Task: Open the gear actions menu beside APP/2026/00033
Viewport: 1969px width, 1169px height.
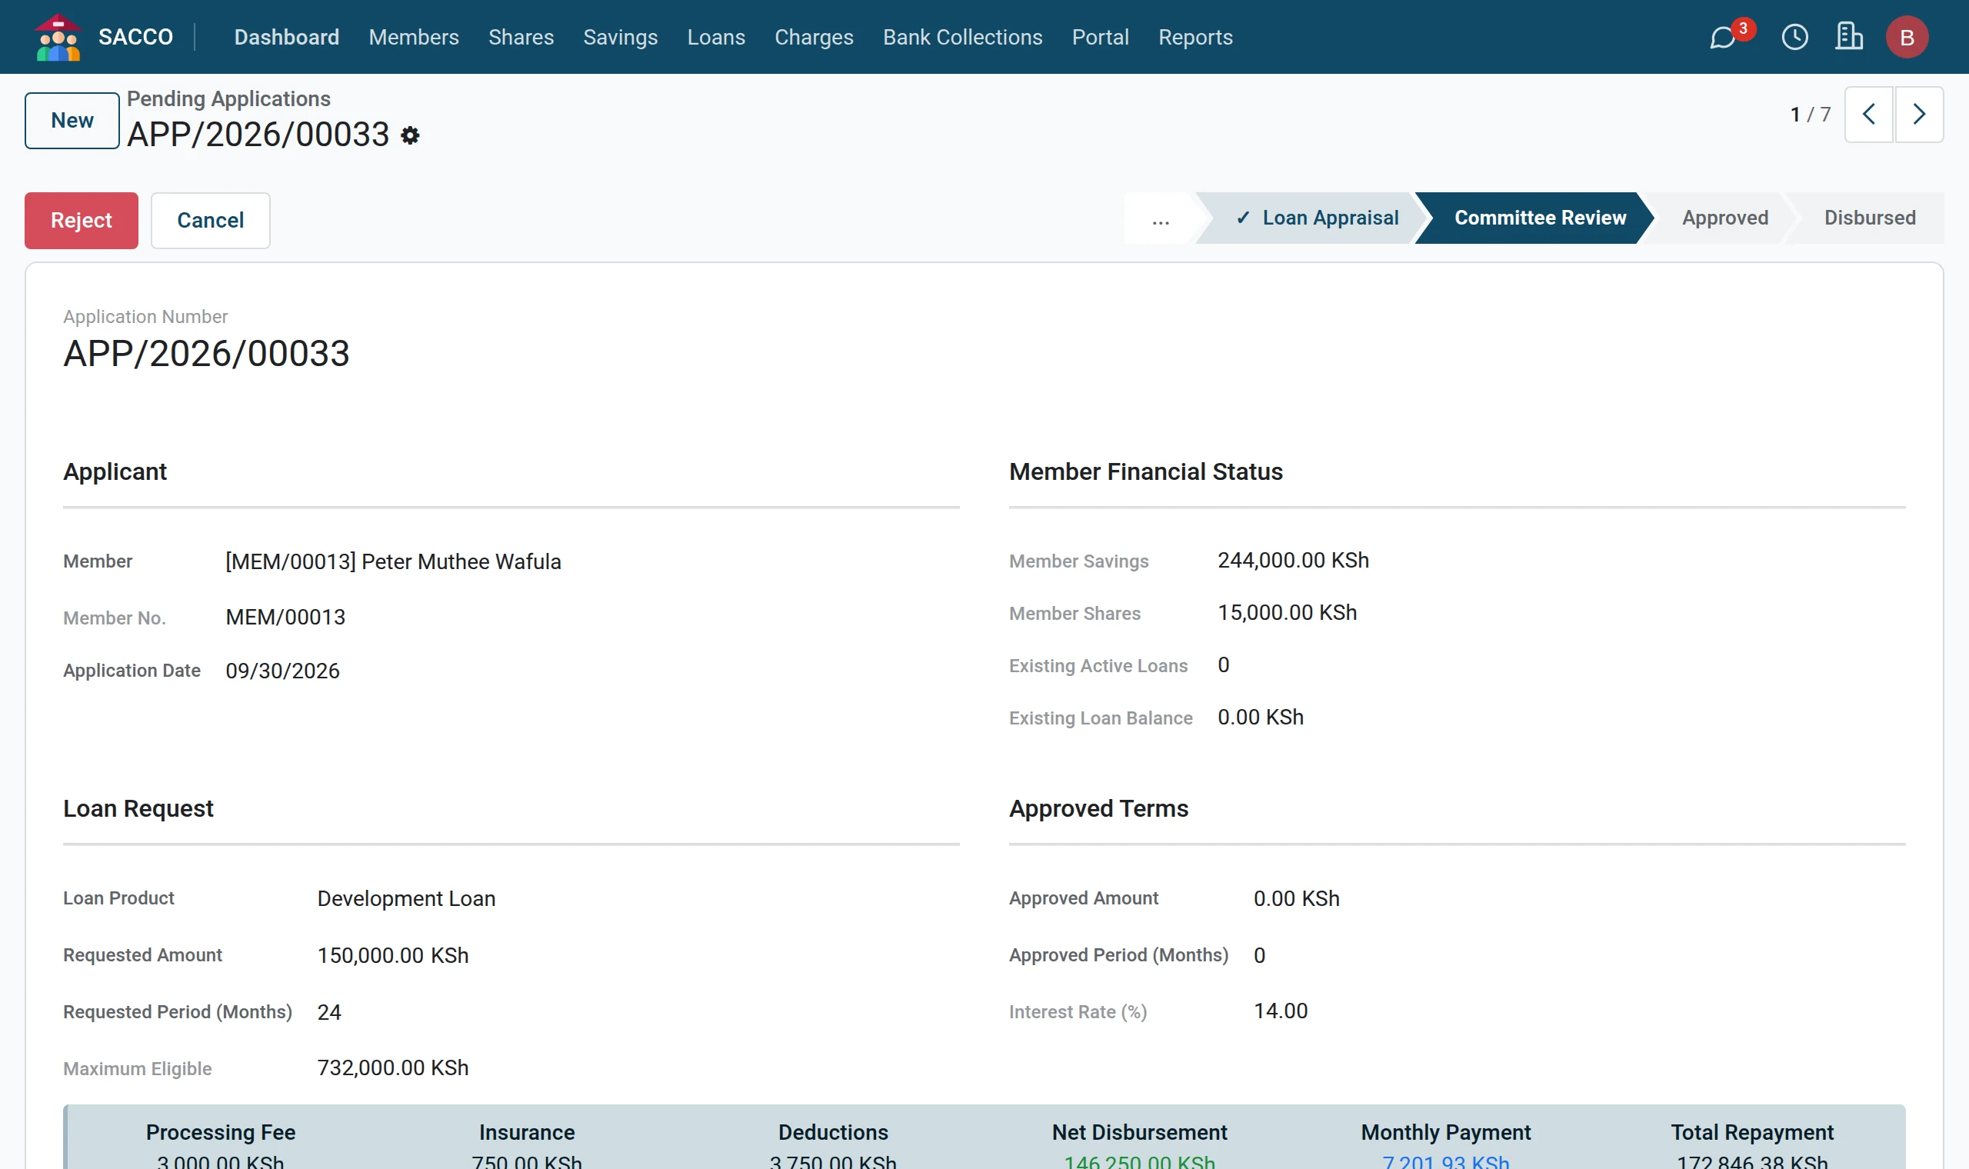Action: tap(409, 135)
